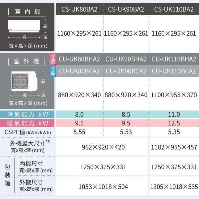Click the blue 冷專 badge
The image size is (199, 199).
pyautogui.click(x=53, y=70)
